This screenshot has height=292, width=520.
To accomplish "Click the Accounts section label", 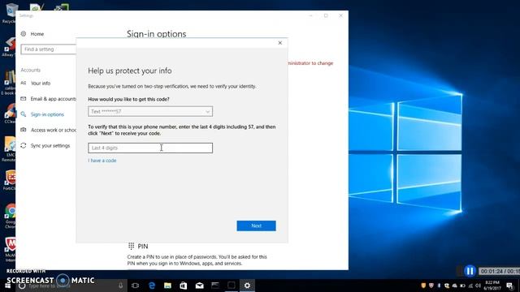I will point(31,70).
